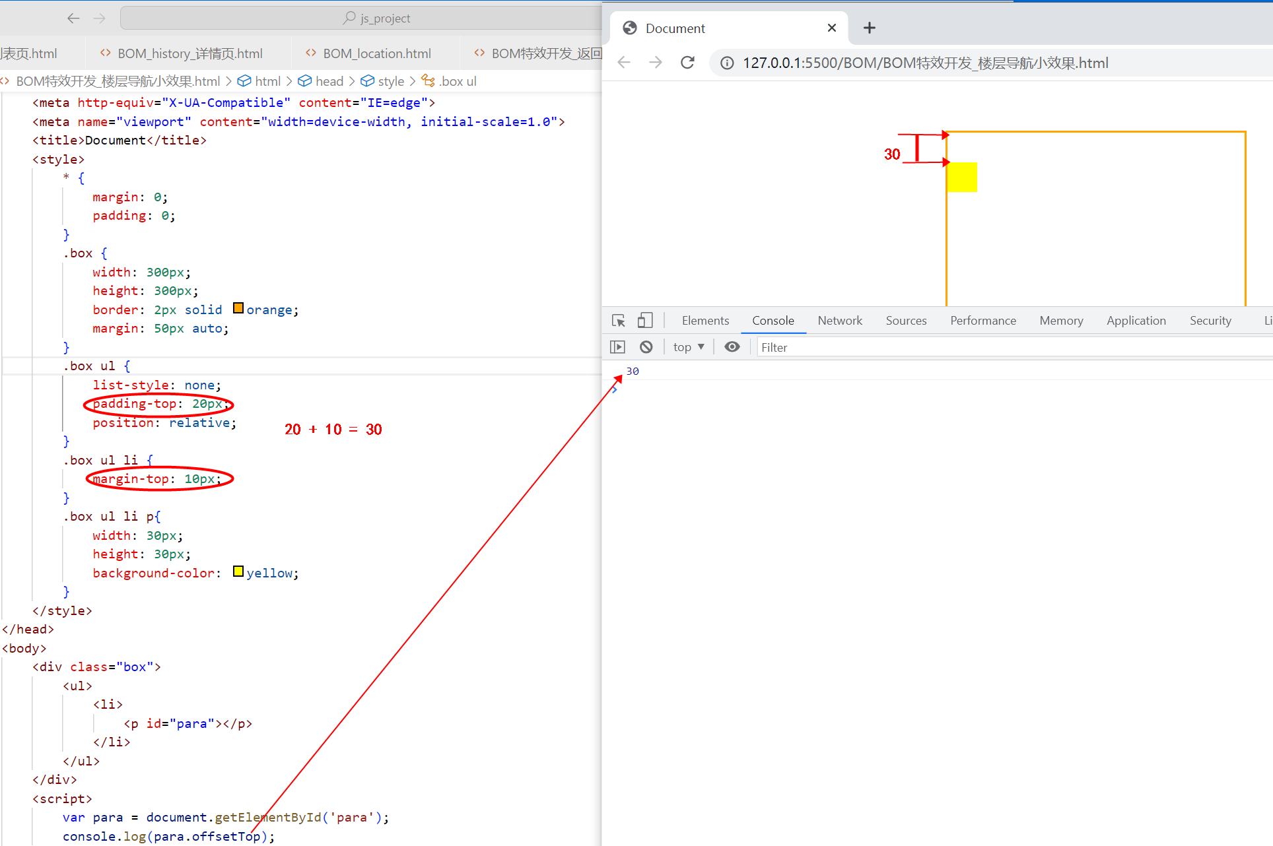Screen dimensions: 1273x846
Task: Open the Performance panel
Action: coord(983,321)
